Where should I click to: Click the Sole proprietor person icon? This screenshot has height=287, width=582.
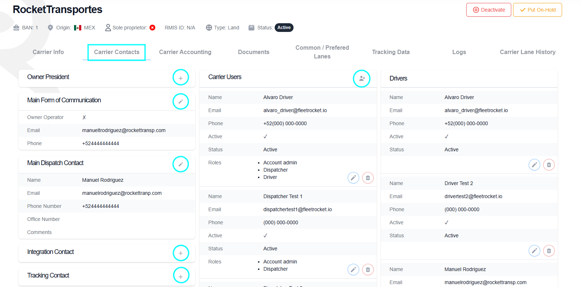pos(108,28)
